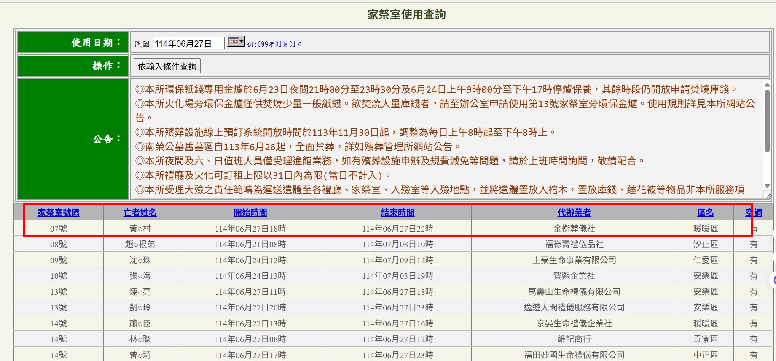This screenshot has height=361, width=776.
Task: Select name cell 林○聰
Action: (140, 339)
